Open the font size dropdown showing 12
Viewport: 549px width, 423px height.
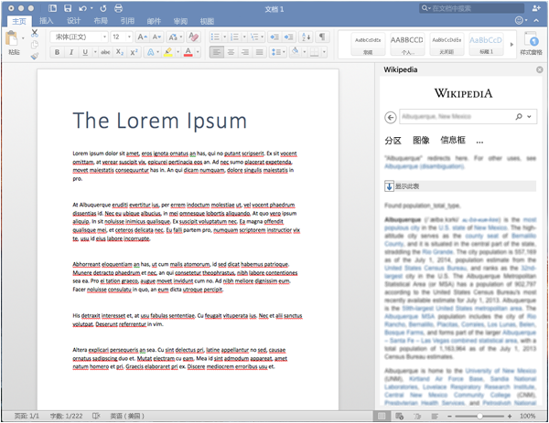(x=122, y=37)
